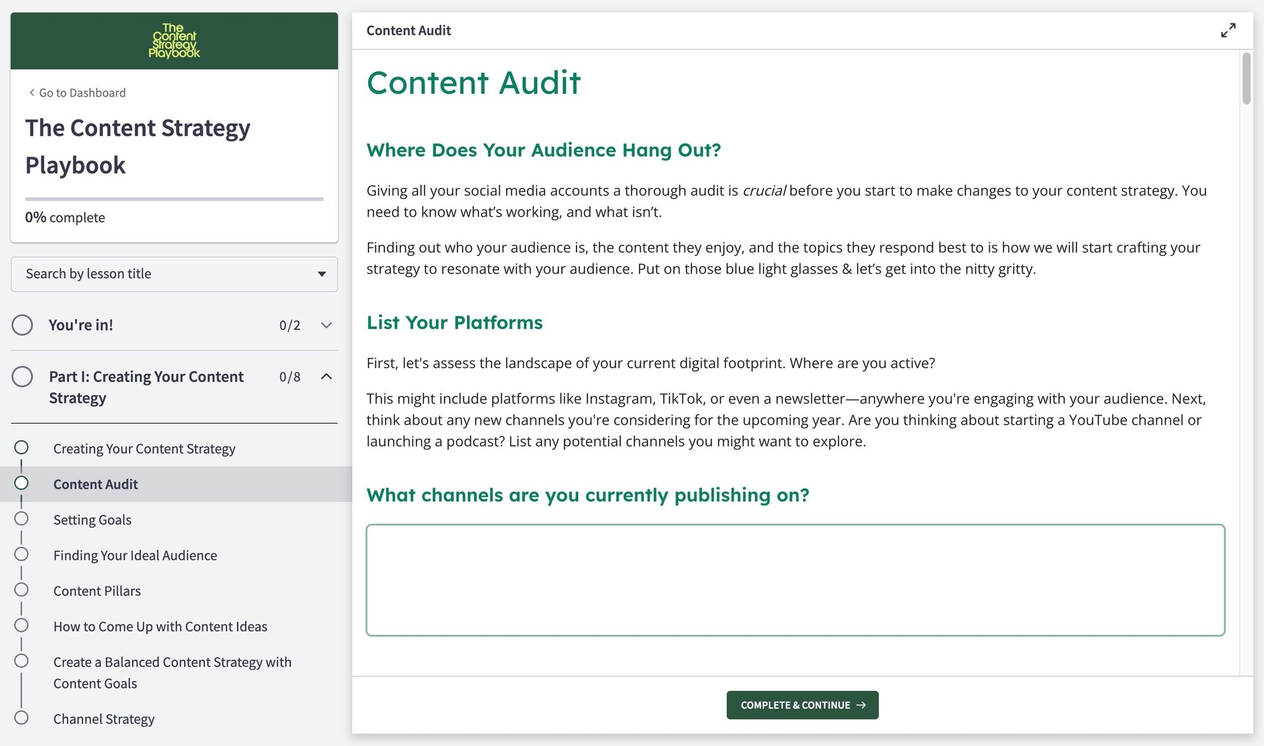
Task: Click The Content Strategy Playbook course title
Action: pos(138,147)
